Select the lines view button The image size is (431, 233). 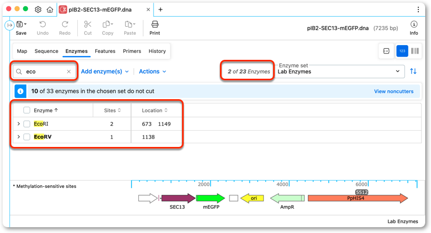415,51
